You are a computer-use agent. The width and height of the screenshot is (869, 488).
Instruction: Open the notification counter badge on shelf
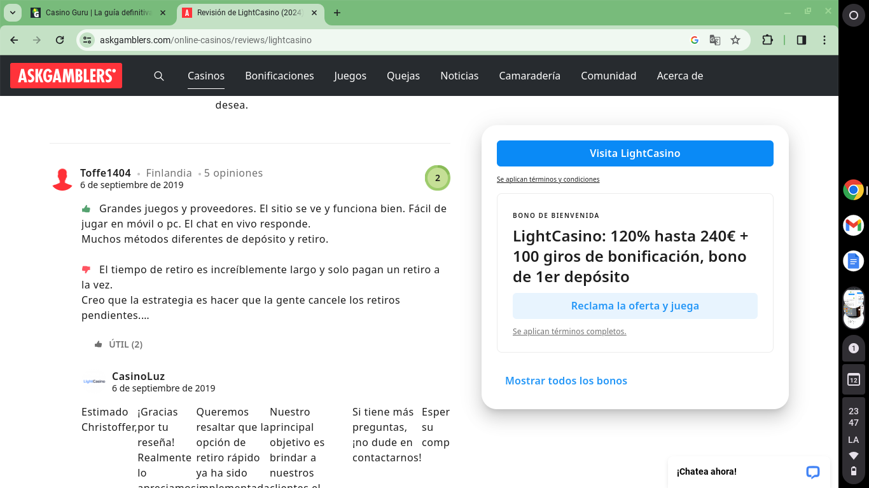click(x=854, y=348)
